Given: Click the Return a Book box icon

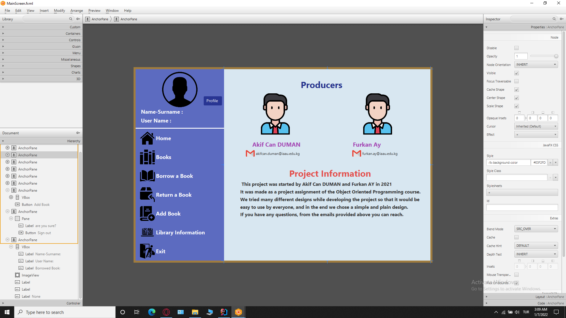Looking at the screenshot, I should click(147, 195).
